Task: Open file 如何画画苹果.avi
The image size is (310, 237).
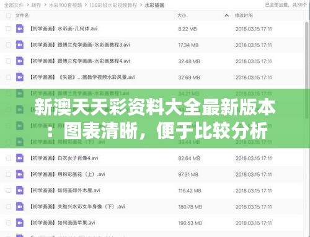Action: tap(63, 223)
